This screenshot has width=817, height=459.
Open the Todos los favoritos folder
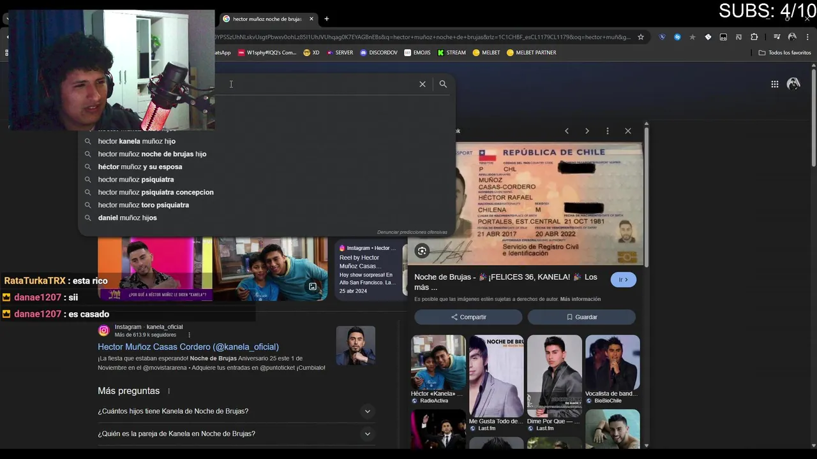[784, 53]
